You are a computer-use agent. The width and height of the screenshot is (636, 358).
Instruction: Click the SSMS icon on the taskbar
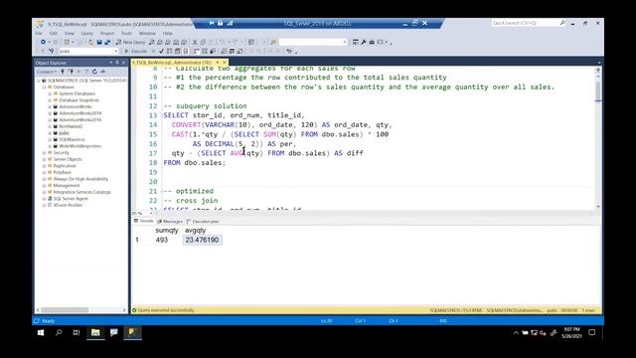point(132,332)
